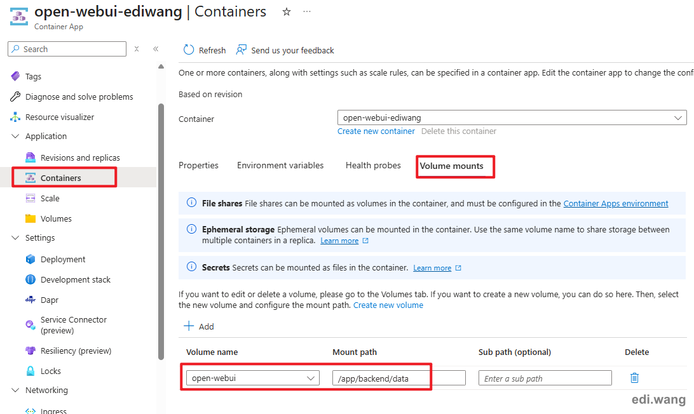Open the Resource visualizer item
The image size is (694, 414).
pyautogui.click(x=60, y=117)
